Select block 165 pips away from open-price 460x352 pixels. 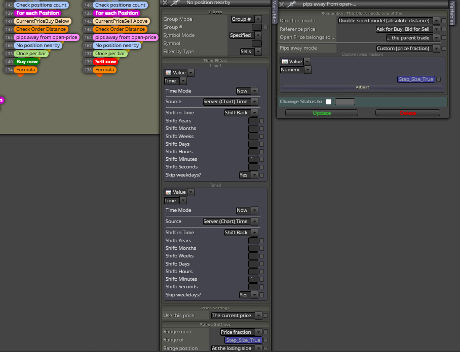tap(47, 37)
